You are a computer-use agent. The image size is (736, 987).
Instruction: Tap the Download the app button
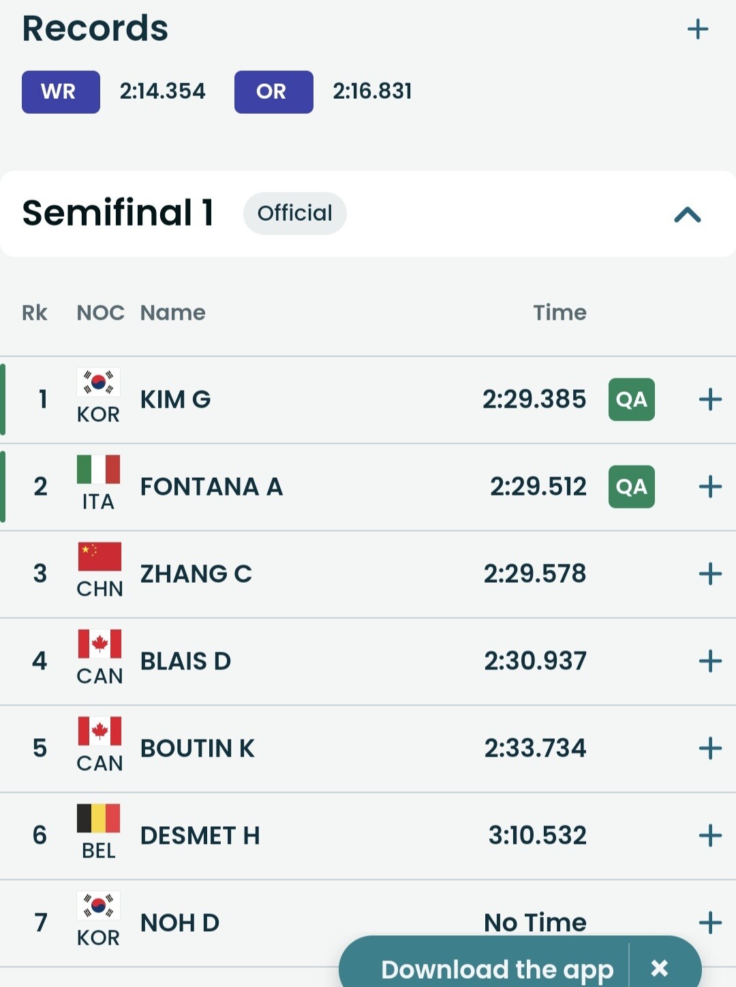(x=497, y=969)
